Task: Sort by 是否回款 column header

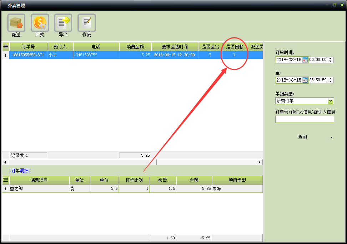Action: tap(235, 47)
